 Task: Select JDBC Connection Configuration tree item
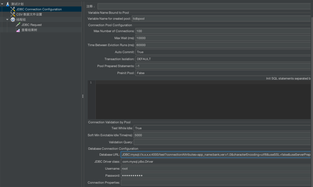pyautogui.click(x=39, y=9)
